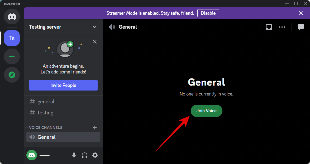Click "No one is currently in voice." text
The image size is (310, 164).
tap(206, 94)
